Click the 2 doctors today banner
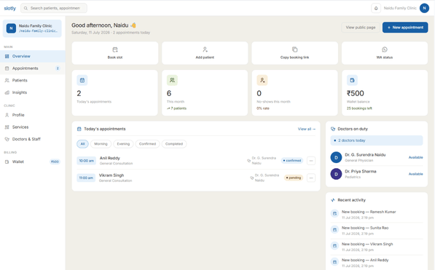The width and height of the screenshot is (435, 270). (x=377, y=140)
